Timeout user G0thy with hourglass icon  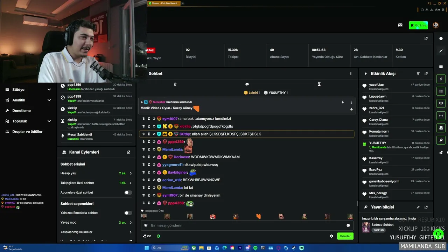coord(149,134)
